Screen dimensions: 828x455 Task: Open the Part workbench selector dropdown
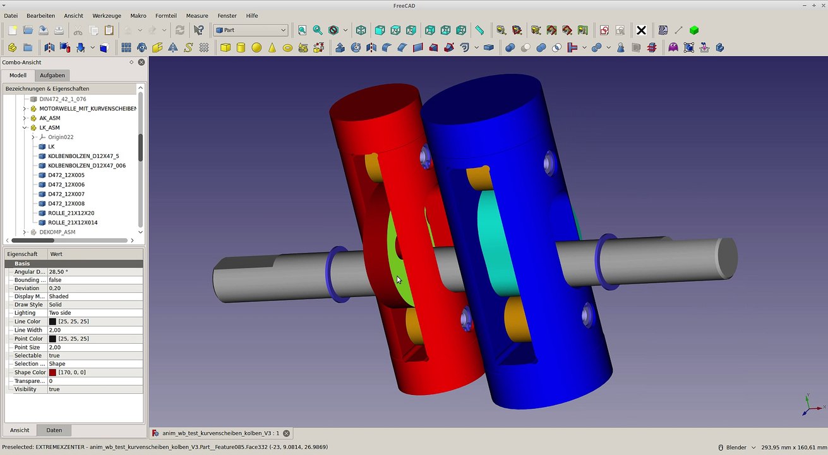pos(251,30)
